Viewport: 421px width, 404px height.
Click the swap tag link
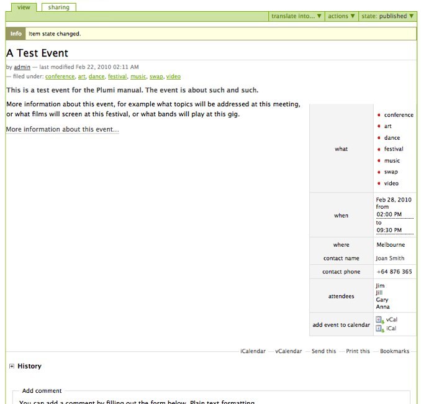[x=156, y=76]
